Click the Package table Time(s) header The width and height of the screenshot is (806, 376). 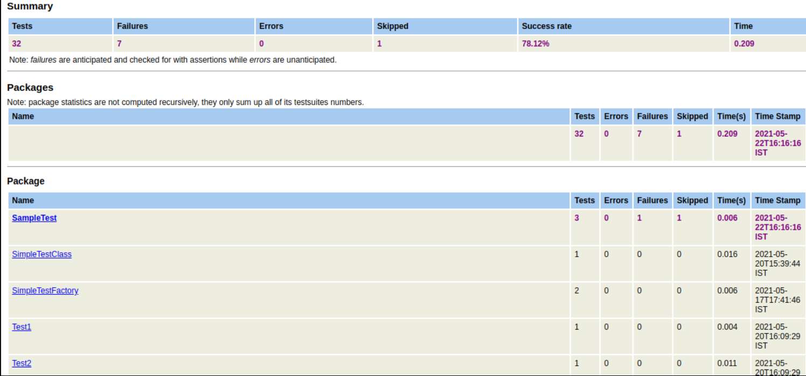pyautogui.click(x=731, y=200)
